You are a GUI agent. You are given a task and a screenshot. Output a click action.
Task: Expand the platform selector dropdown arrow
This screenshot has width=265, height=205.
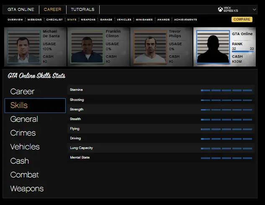(x=255, y=9)
